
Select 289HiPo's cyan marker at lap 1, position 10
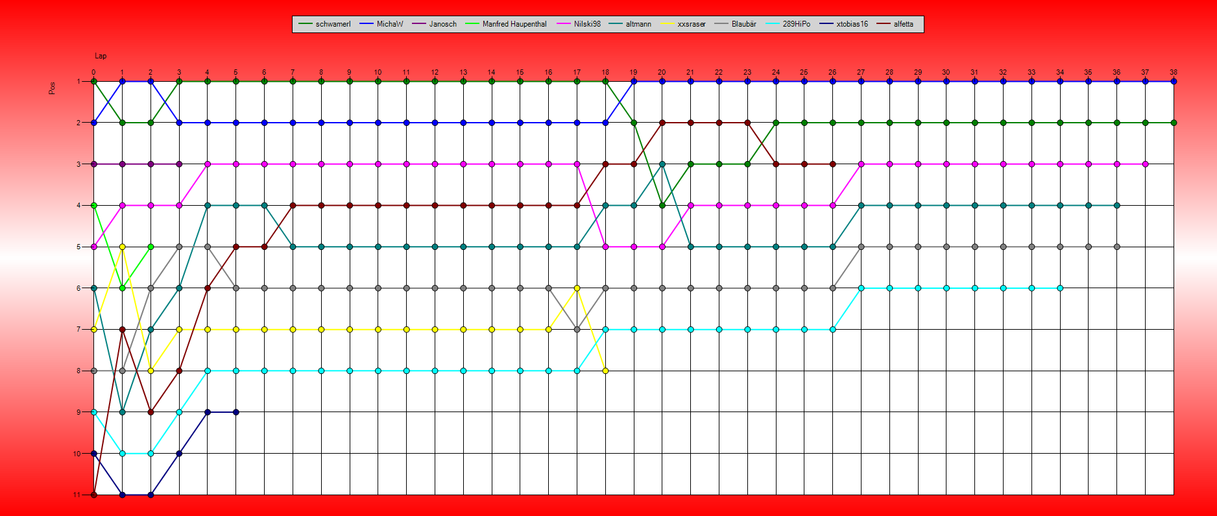tap(122, 454)
